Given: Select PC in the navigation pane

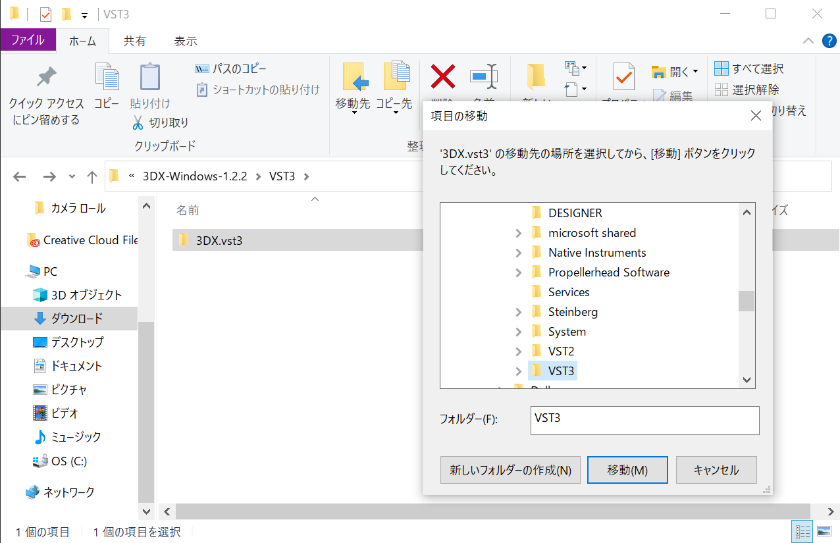Looking at the screenshot, I should [x=41, y=271].
